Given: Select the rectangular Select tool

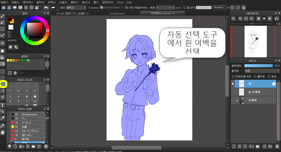Looking at the screenshot, I should [x=2, y=72].
